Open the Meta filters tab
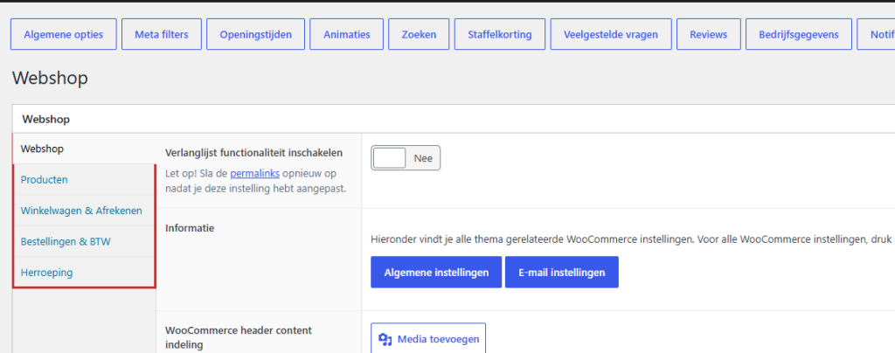895x353 pixels. point(162,34)
